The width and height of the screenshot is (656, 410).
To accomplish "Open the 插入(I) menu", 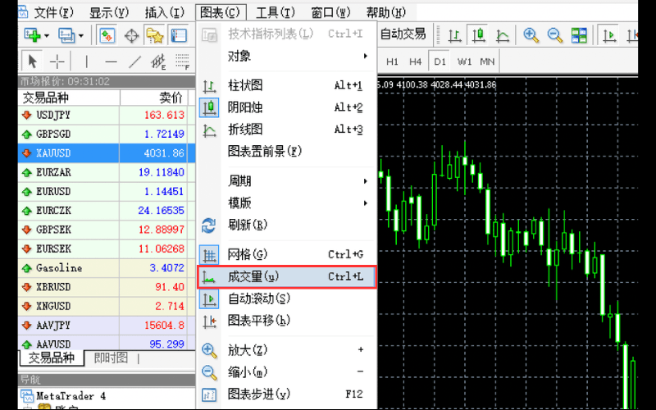I will pos(165,12).
